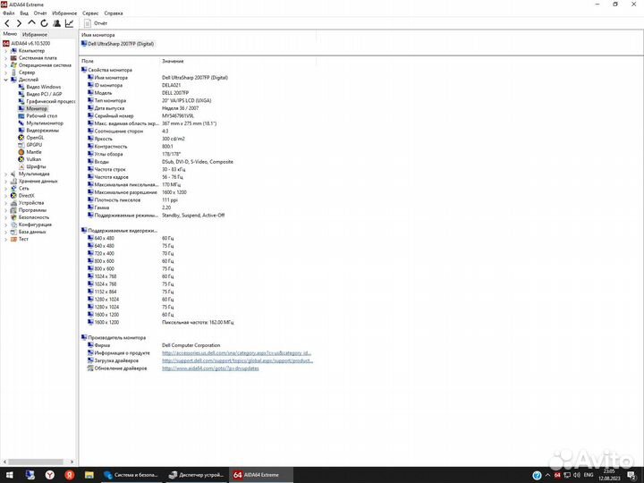The width and height of the screenshot is (644, 483).
Task: Open the Загрузка драйверов support link
Action: pyautogui.click(x=237, y=360)
